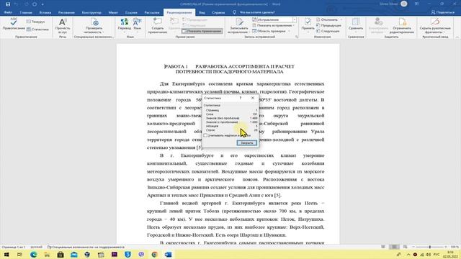Image resolution: width=461 pixels, height=259 pixels.
Task: Switch to the Вид tab
Action: point(202,12)
